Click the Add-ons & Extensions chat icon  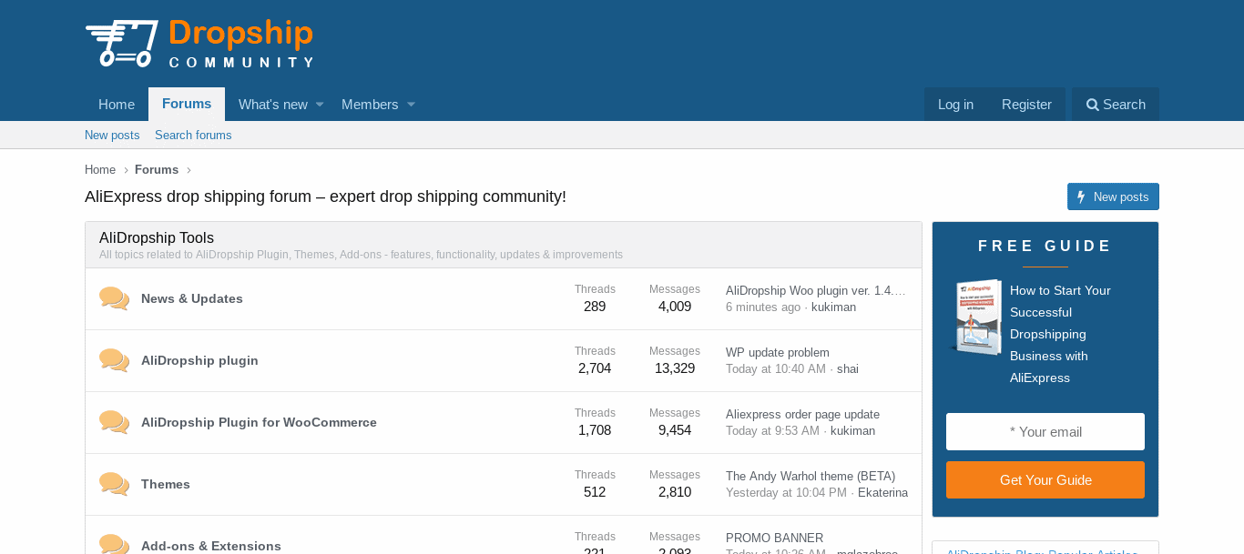114,545
